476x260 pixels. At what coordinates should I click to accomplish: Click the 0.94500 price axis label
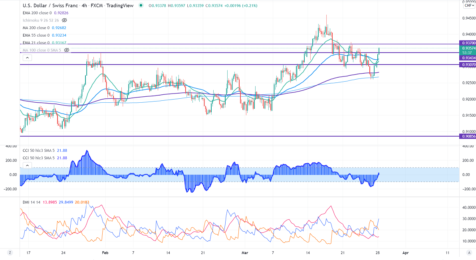(x=469, y=18)
